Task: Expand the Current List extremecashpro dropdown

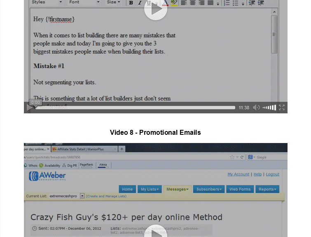Action: [x=66, y=196]
